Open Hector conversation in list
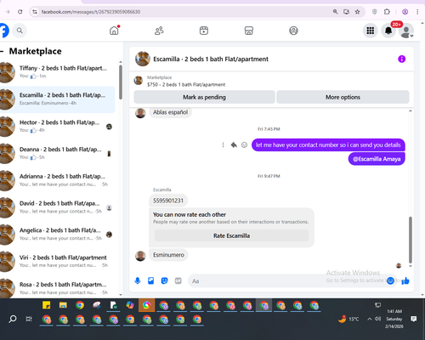Image resolution: width=425 pixels, height=340 pixels. click(x=58, y=127)
